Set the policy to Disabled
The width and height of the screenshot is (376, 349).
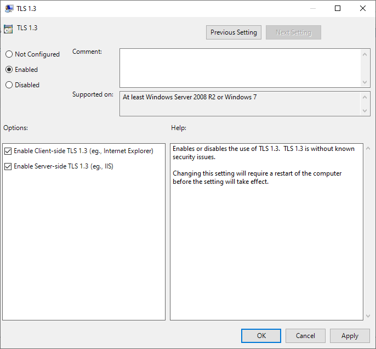coord(9,85)
